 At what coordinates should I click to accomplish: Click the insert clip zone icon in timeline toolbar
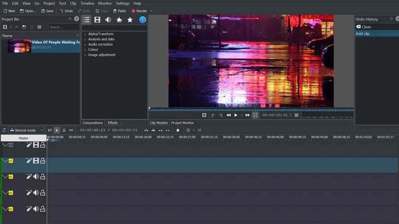(x=146, y=130)
